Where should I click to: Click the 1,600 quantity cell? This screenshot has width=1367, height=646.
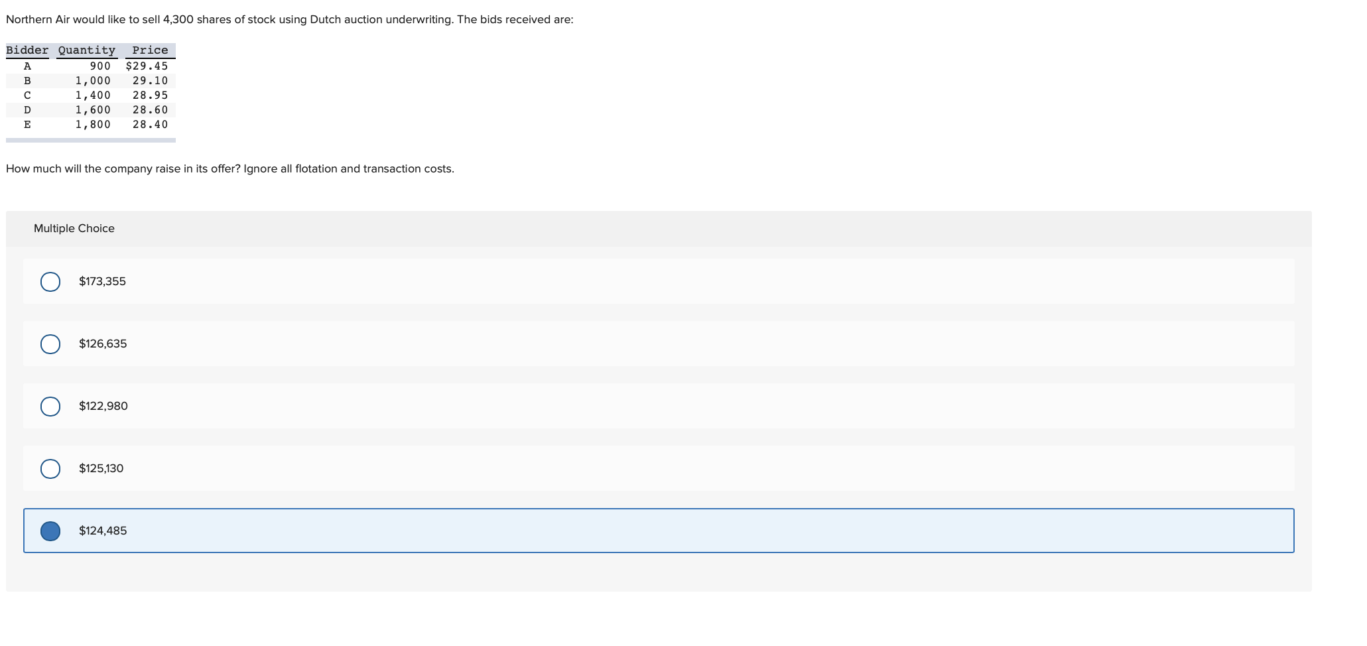pos(93,110)
